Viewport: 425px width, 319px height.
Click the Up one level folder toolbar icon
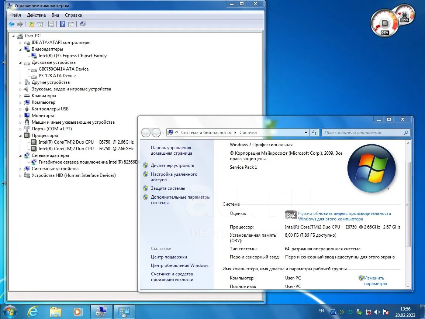pyautogui.click(x=31, y=24)
